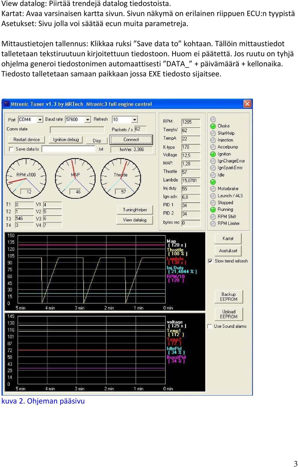Click the RPM value field 1285
Viewport: 298px width, 467px height.
pos(191,122)
